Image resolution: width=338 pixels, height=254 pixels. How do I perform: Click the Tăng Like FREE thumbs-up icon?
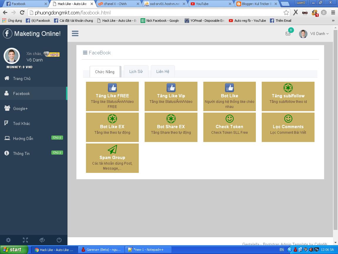pyautogui.click(x=112, y=88)
